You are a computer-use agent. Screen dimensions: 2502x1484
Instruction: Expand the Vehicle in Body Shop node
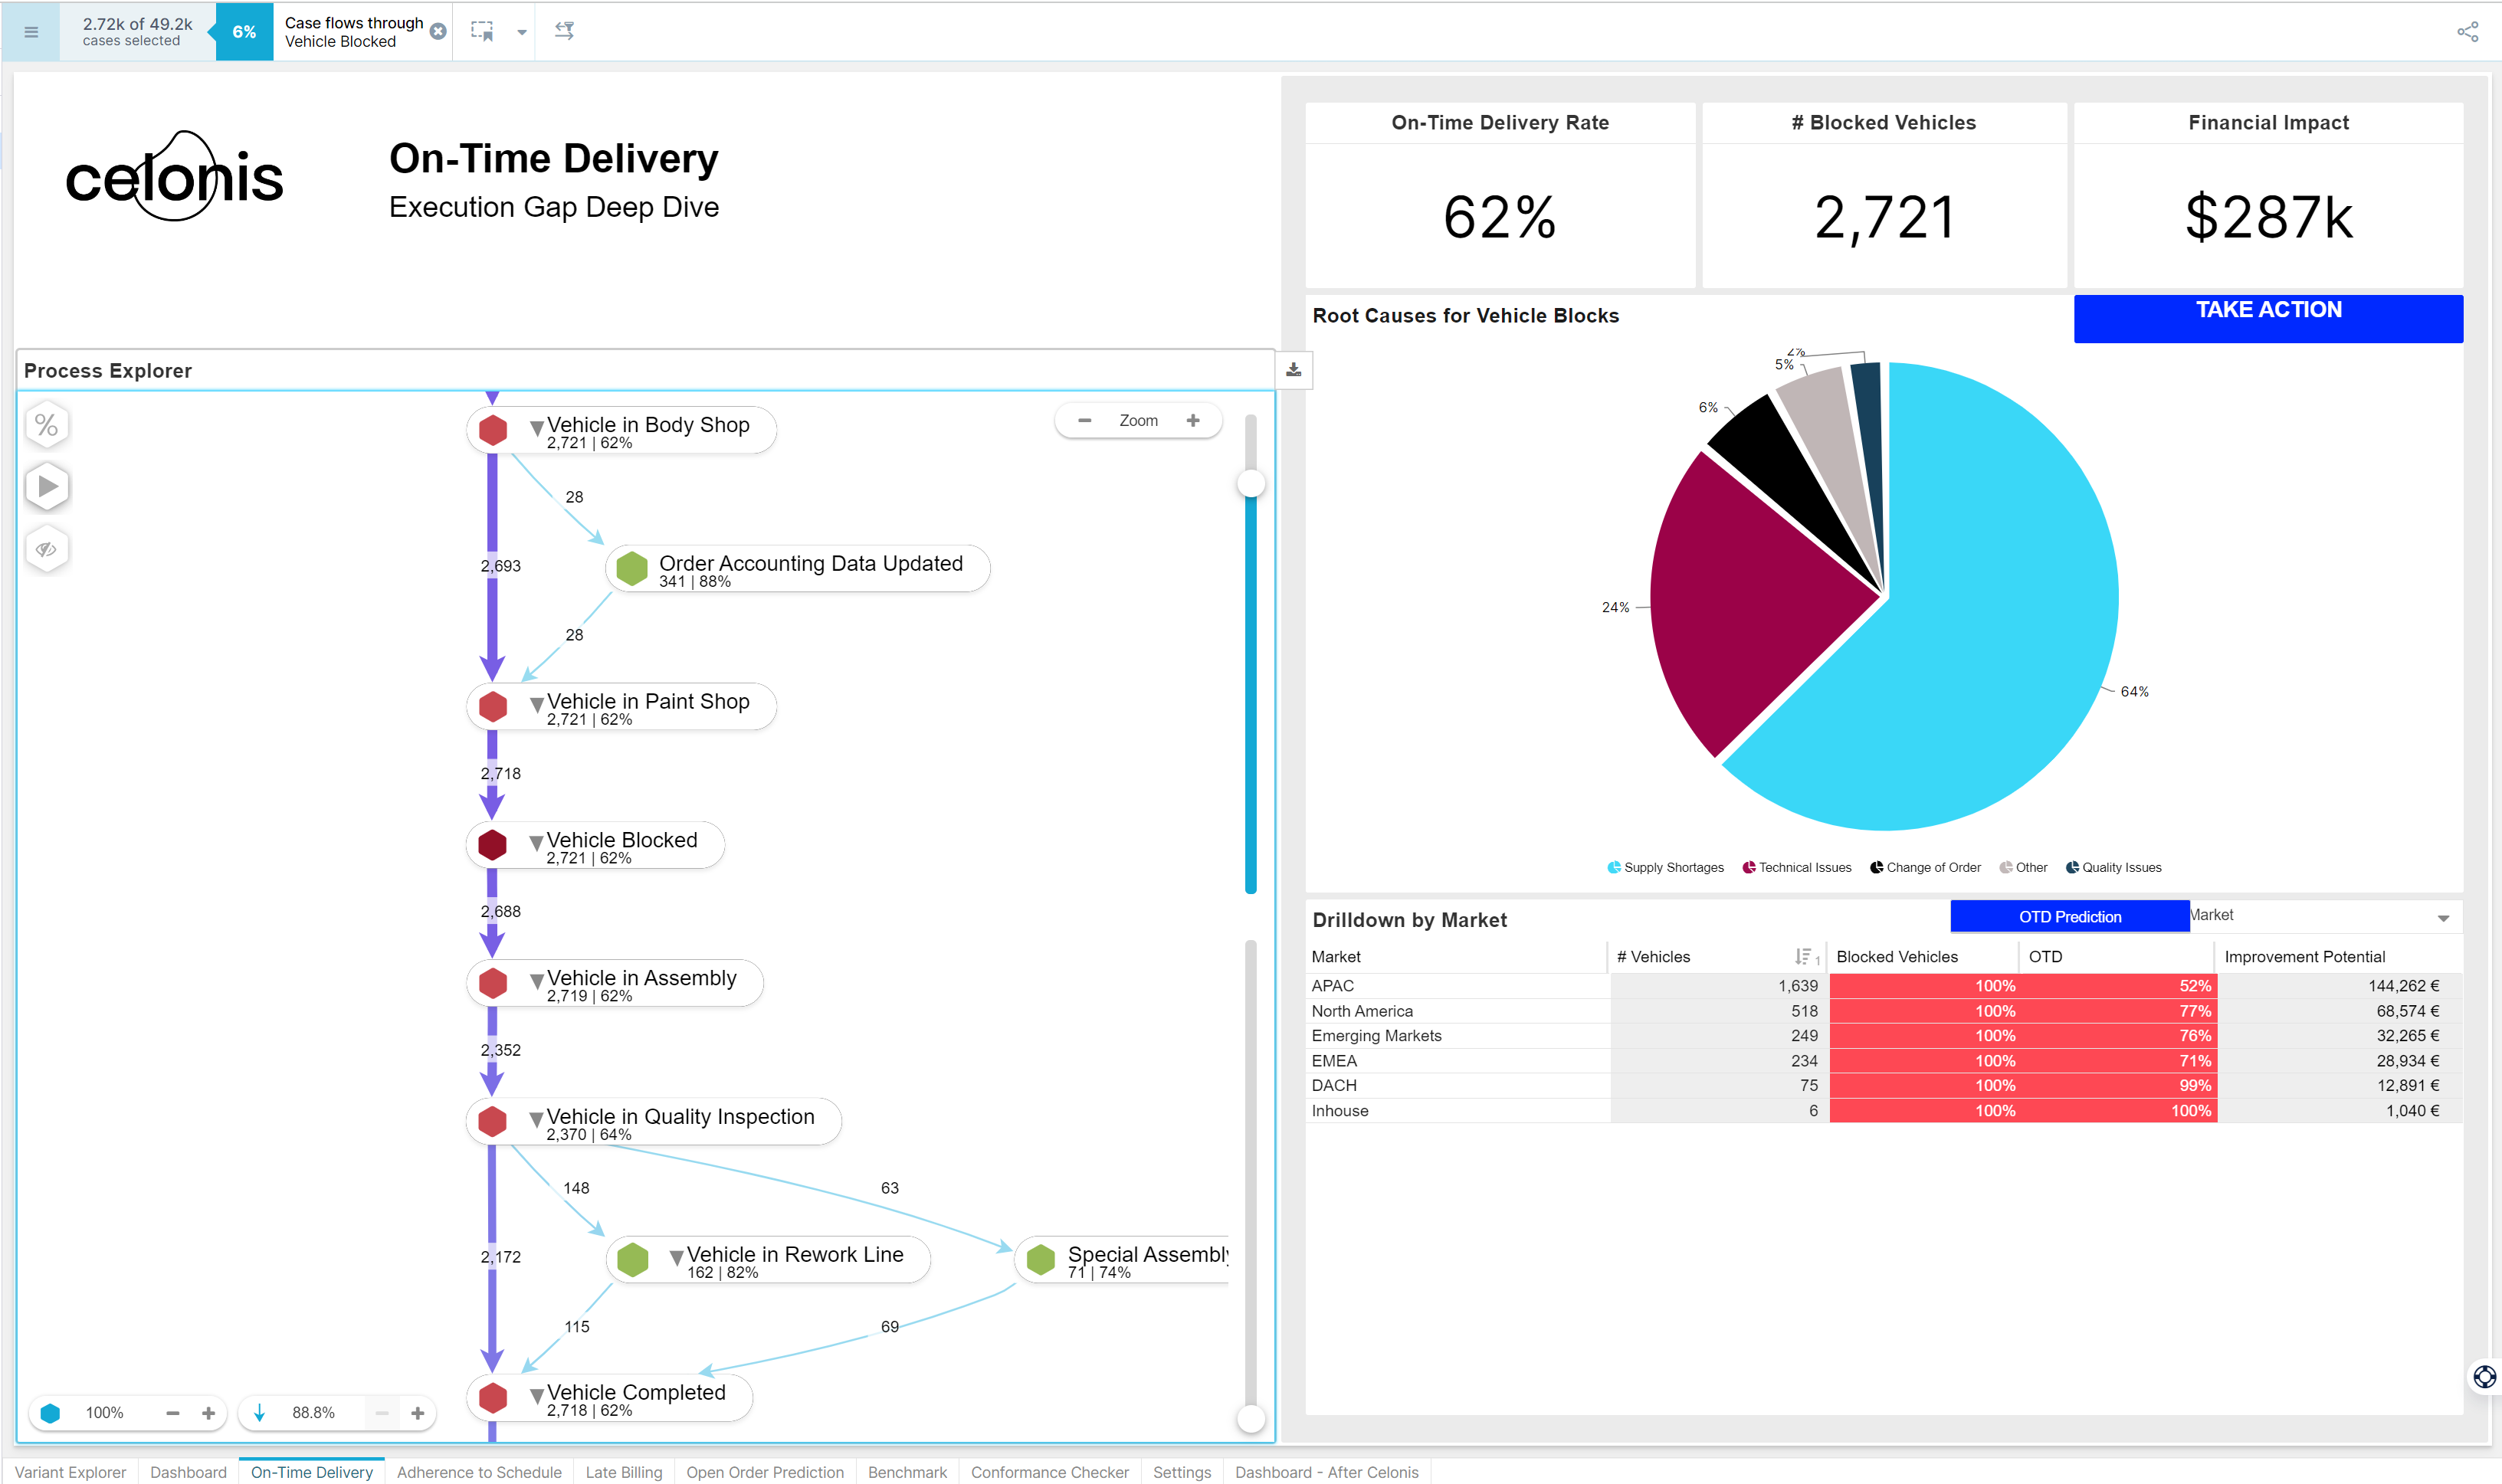(537, 428)
